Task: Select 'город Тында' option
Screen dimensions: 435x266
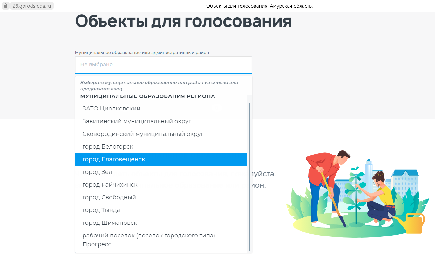Action: 161,210
